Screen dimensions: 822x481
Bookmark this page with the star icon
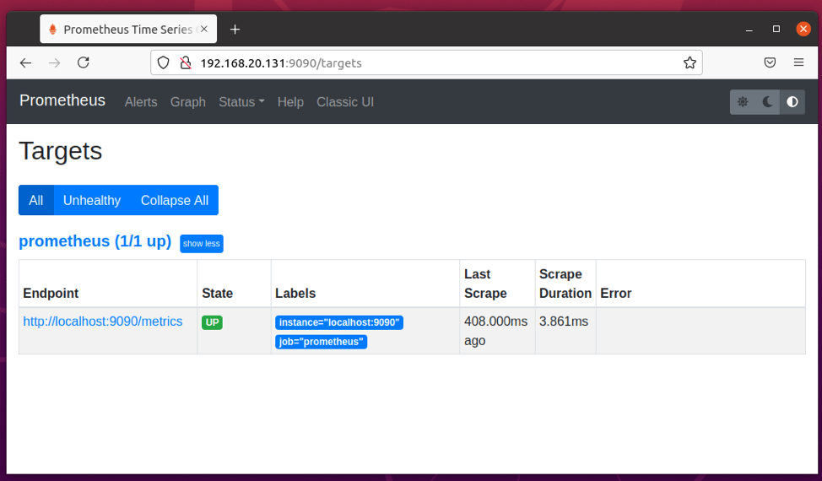[x=690, y=63]
